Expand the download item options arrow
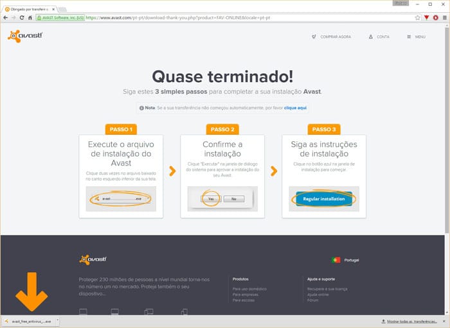Image resolution: width=450 pixels, height=328 pixels. 57,322
